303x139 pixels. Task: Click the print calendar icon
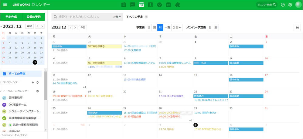pyautogui.click(x=297, y=28)
